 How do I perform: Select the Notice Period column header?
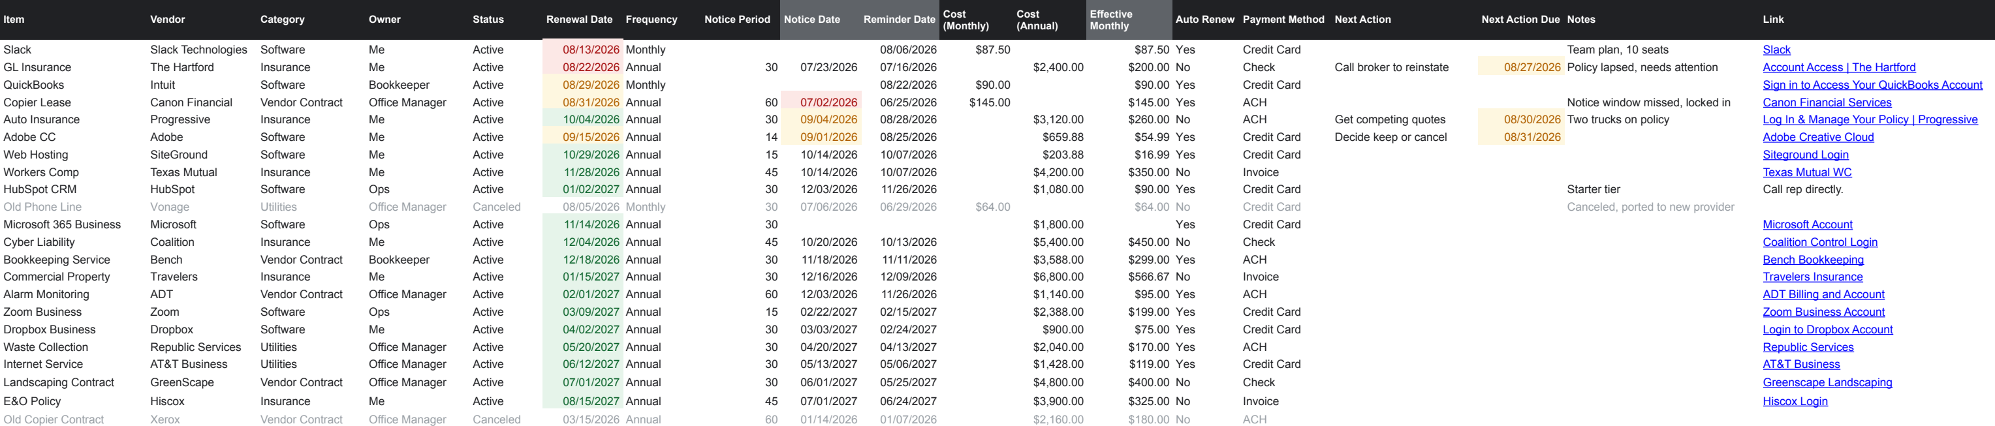(x=736, y=20)
